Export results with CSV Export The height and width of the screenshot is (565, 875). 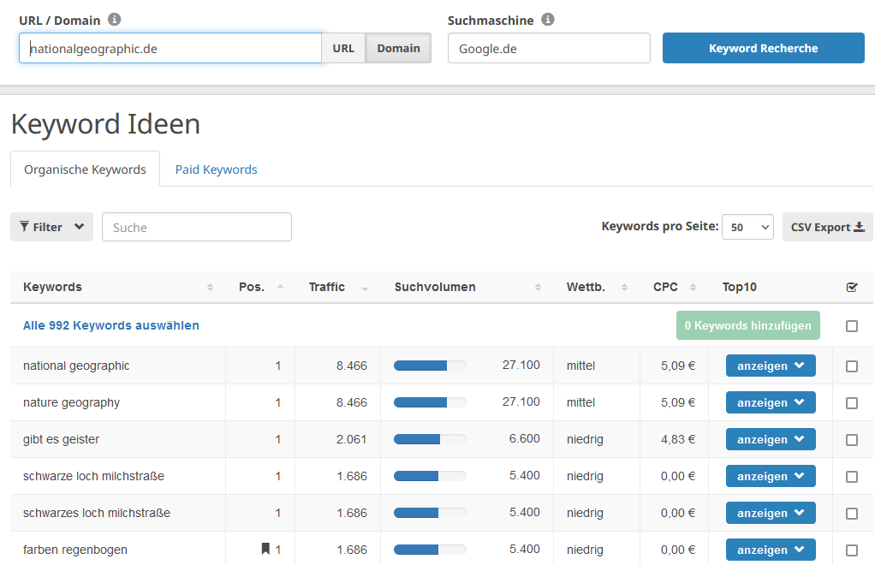pos(828,227)
